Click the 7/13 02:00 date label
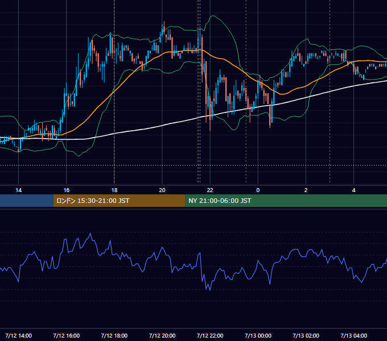The image size is (387, 341). tap(306, 335)
